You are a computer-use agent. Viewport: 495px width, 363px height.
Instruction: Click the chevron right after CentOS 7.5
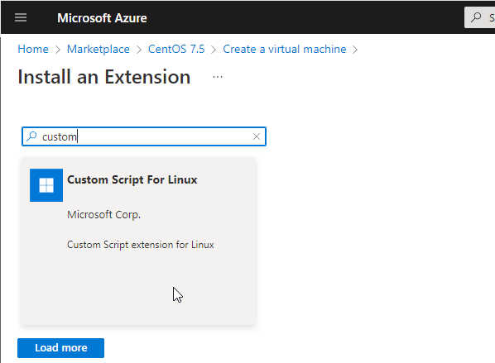[214, 50]
